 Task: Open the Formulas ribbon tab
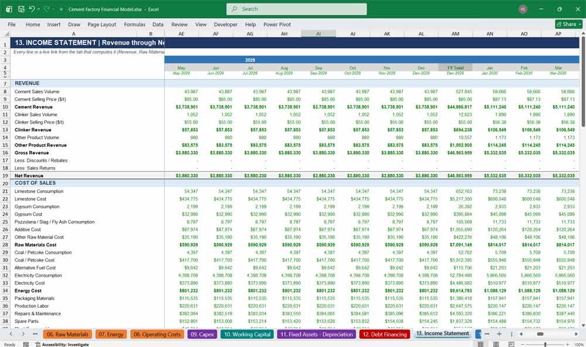tap(135, 24)
